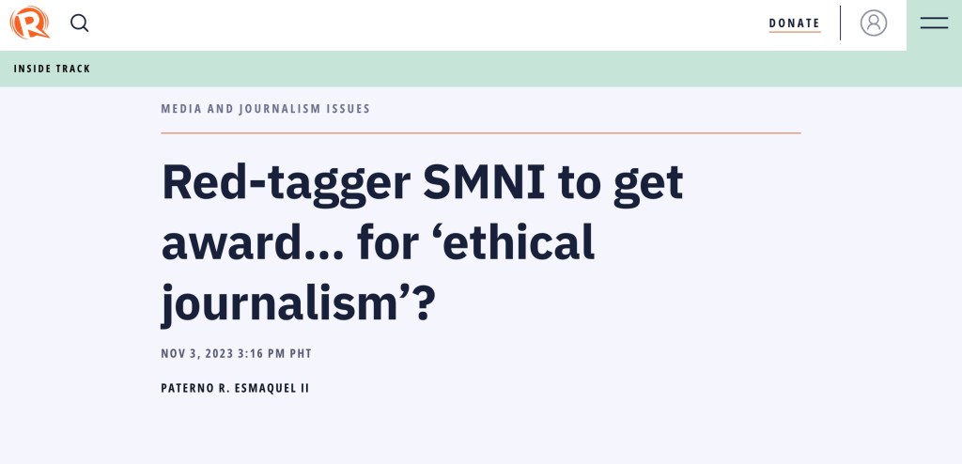Click the vertical separator beside DONATE
This screenshot has height=464, width=962.
(x=840, y=23)
